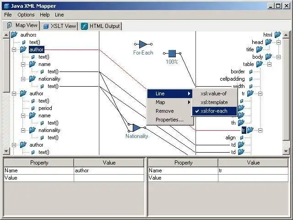Click the title folder icon

[260, 49]
